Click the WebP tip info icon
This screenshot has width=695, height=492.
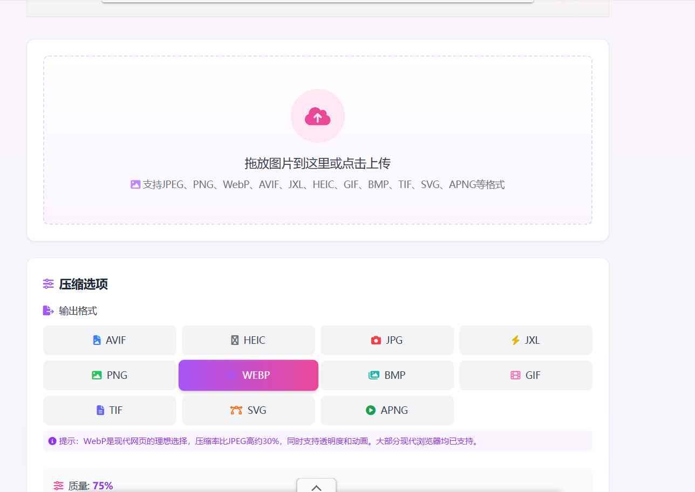tap(52, 441)
